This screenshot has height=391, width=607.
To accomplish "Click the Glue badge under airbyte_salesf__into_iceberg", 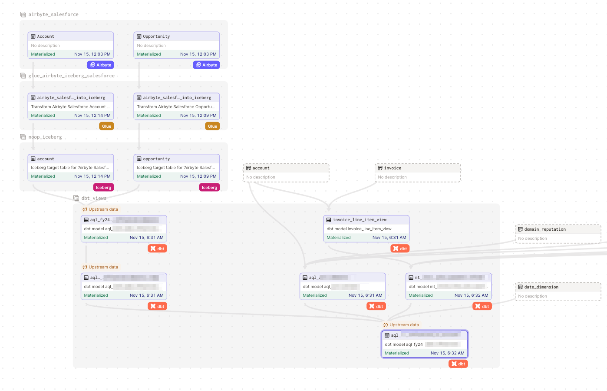I will click(106, 126).
